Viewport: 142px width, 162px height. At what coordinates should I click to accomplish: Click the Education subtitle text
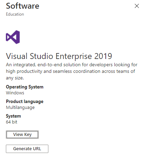click(x=15, y=14)
